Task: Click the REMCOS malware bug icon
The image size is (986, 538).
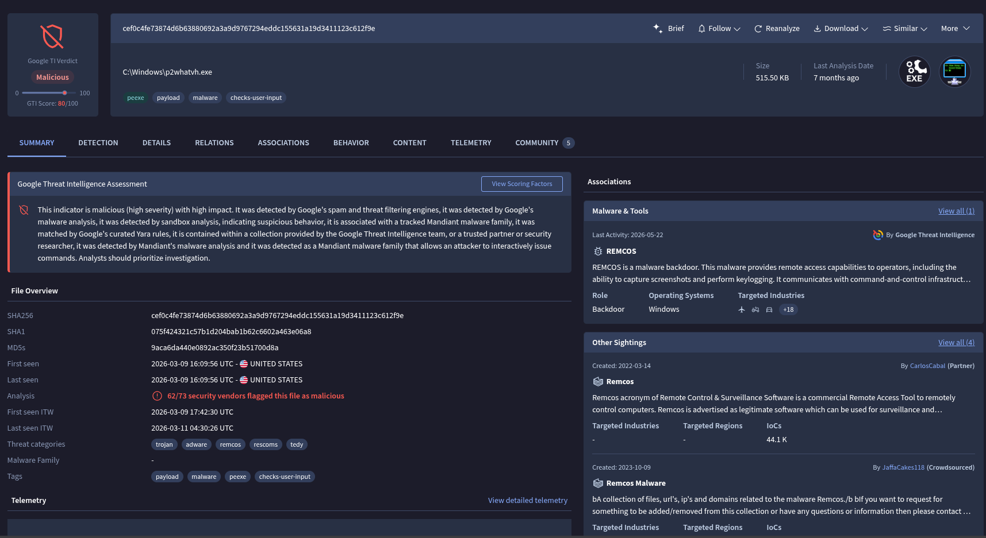Action: pos(598,251)
